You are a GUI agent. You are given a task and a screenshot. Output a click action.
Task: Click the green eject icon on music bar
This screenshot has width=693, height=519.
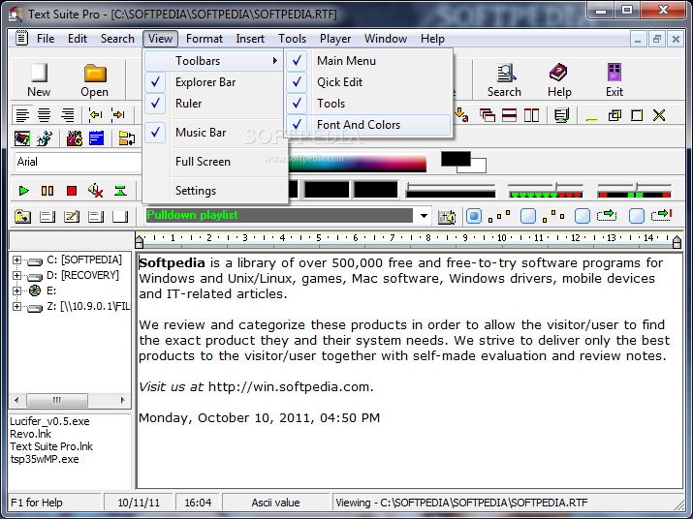coord(120,191)
